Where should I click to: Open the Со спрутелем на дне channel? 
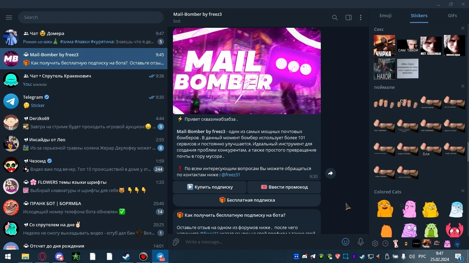[x=84, y=229]
